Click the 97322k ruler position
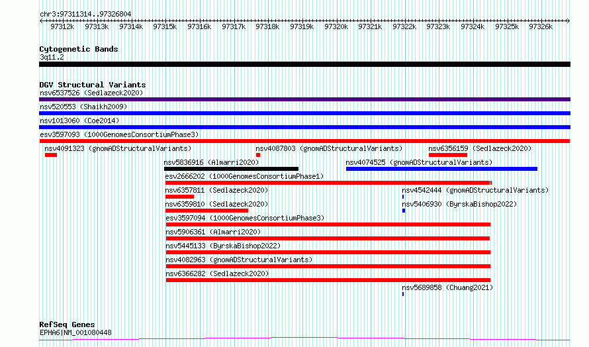589x347 pixels. pyautogui.click(x=404, y=26)
